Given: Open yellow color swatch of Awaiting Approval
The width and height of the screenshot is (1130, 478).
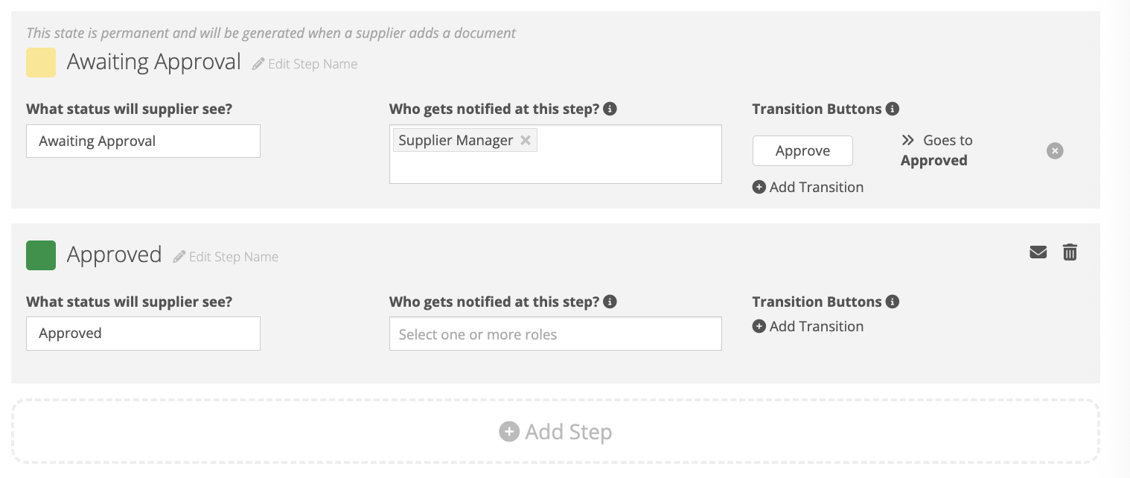Looking at the screenshot, I should click(x=41, y=63).
